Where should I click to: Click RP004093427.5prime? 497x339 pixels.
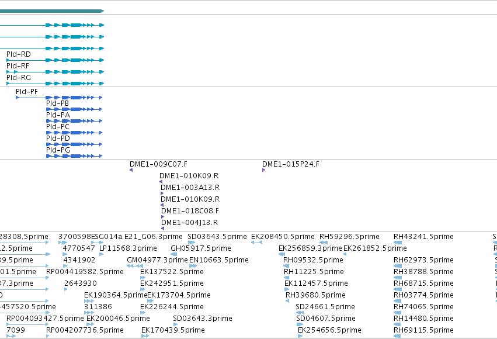tap(46, 319)
